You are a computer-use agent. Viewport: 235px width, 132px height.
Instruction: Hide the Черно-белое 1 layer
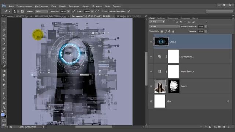tap(151, 71)
